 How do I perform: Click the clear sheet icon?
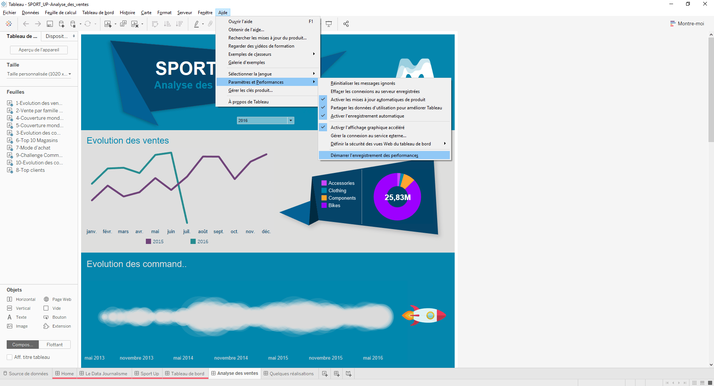coord(135,24)
